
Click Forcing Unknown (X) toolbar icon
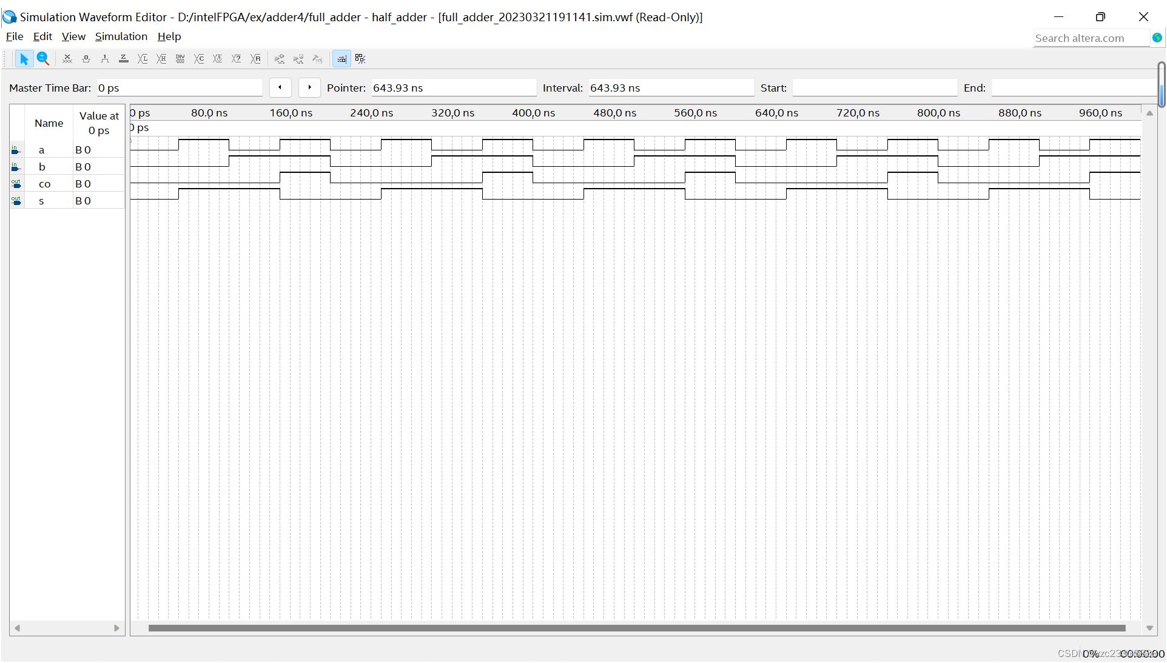coord(67,59)
